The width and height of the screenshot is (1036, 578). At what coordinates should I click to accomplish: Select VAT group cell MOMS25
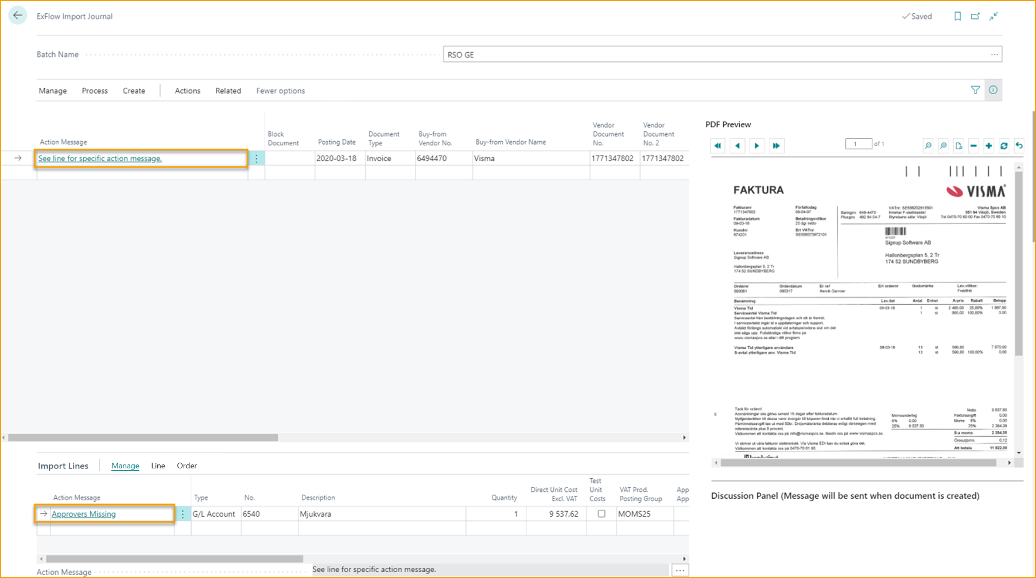645,514
